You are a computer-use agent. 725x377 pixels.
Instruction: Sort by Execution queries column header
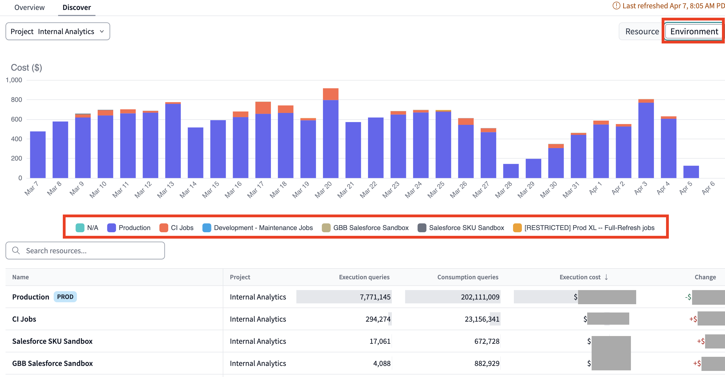[364, 277]
